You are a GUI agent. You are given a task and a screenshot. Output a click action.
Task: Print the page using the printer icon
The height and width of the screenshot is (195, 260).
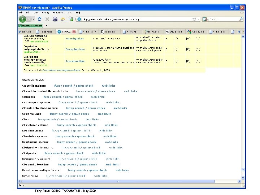click(x=55, y=19)
